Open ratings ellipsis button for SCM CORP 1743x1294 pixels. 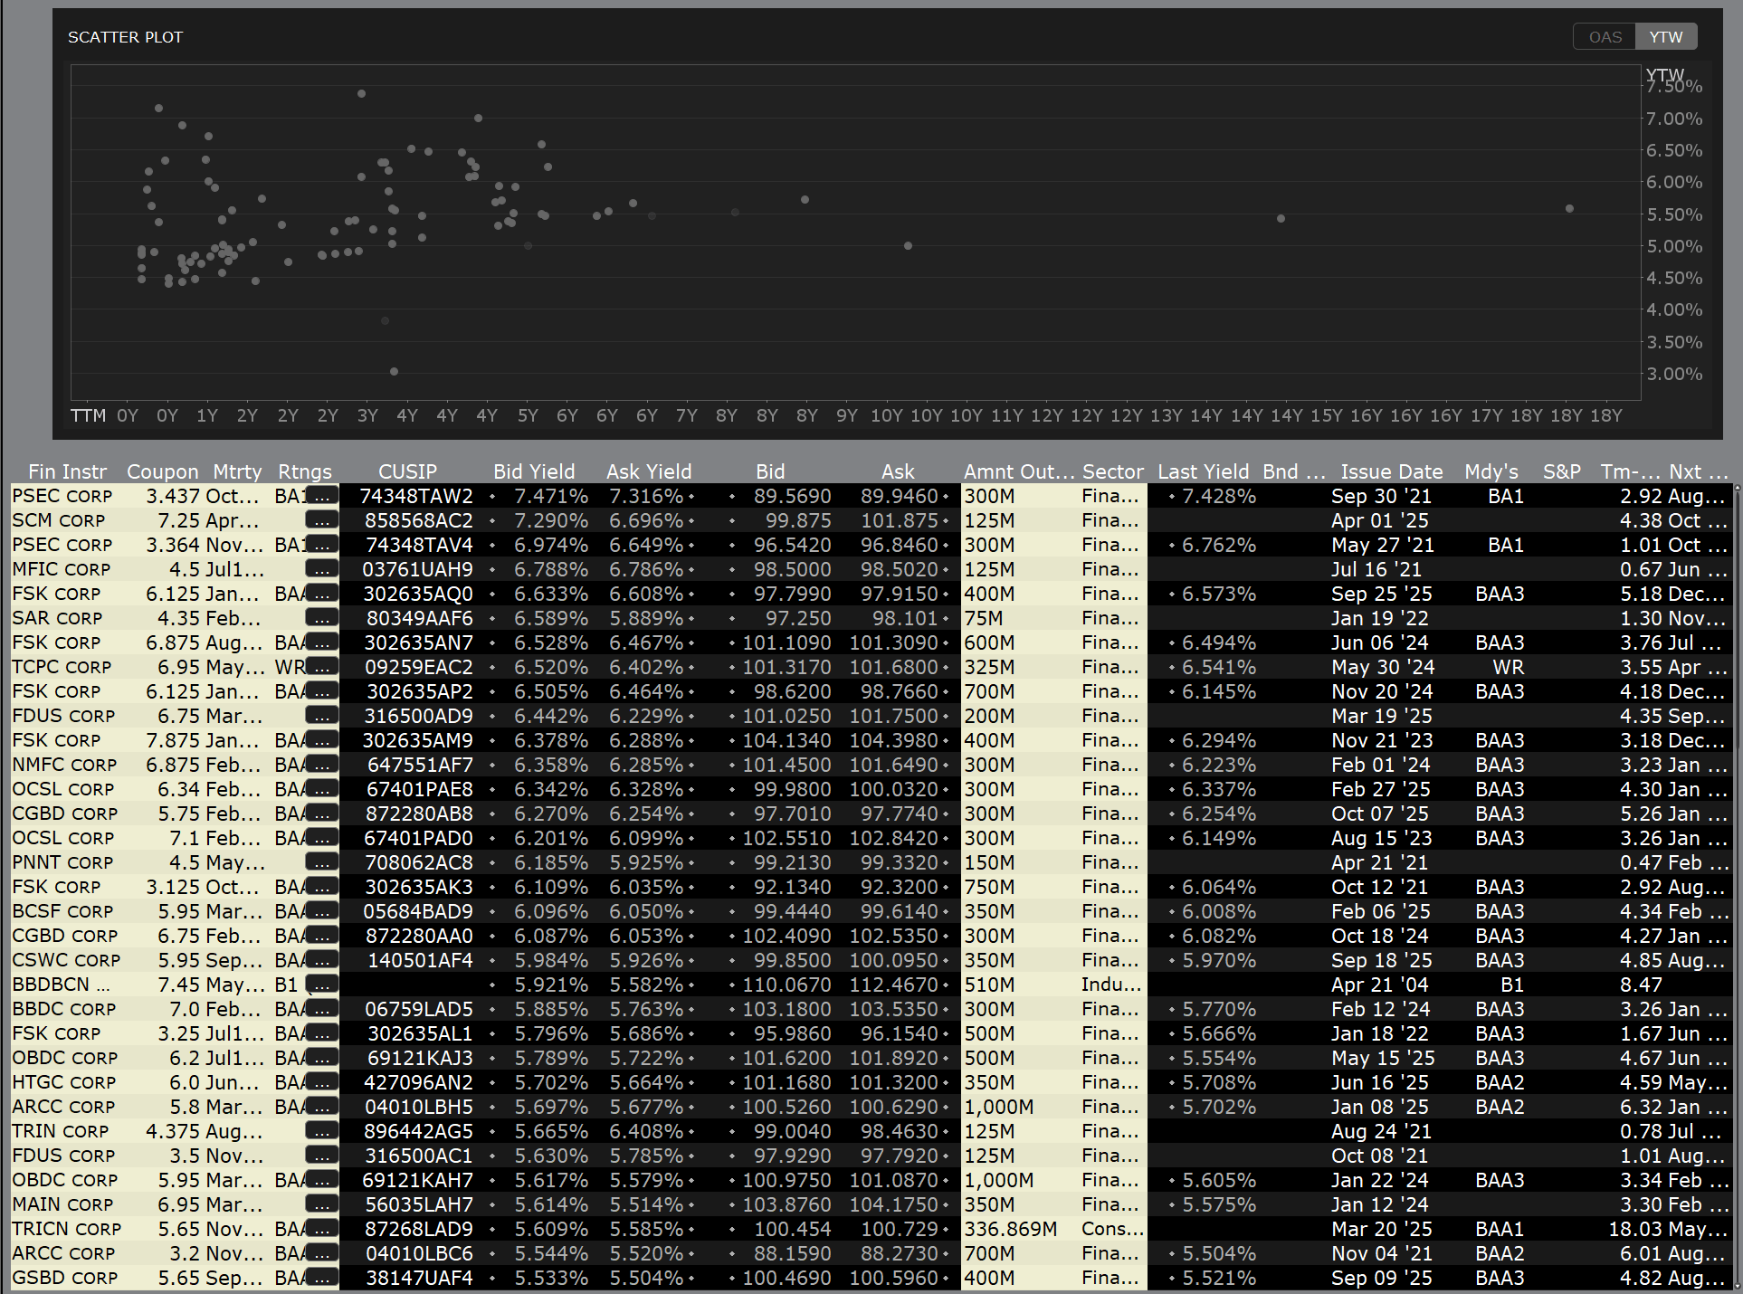[321, 520]
